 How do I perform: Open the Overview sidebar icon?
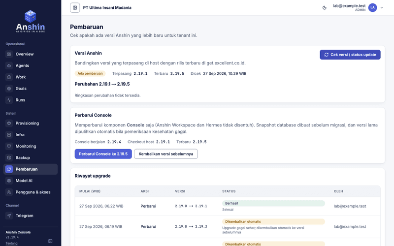coord(9,54)
